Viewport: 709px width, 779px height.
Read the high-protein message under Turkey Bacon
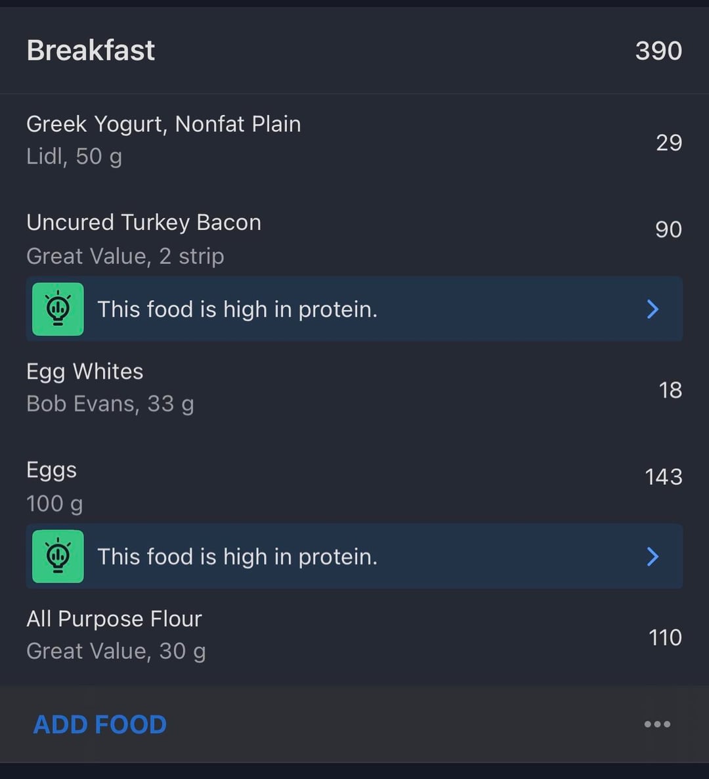point(237,309)
